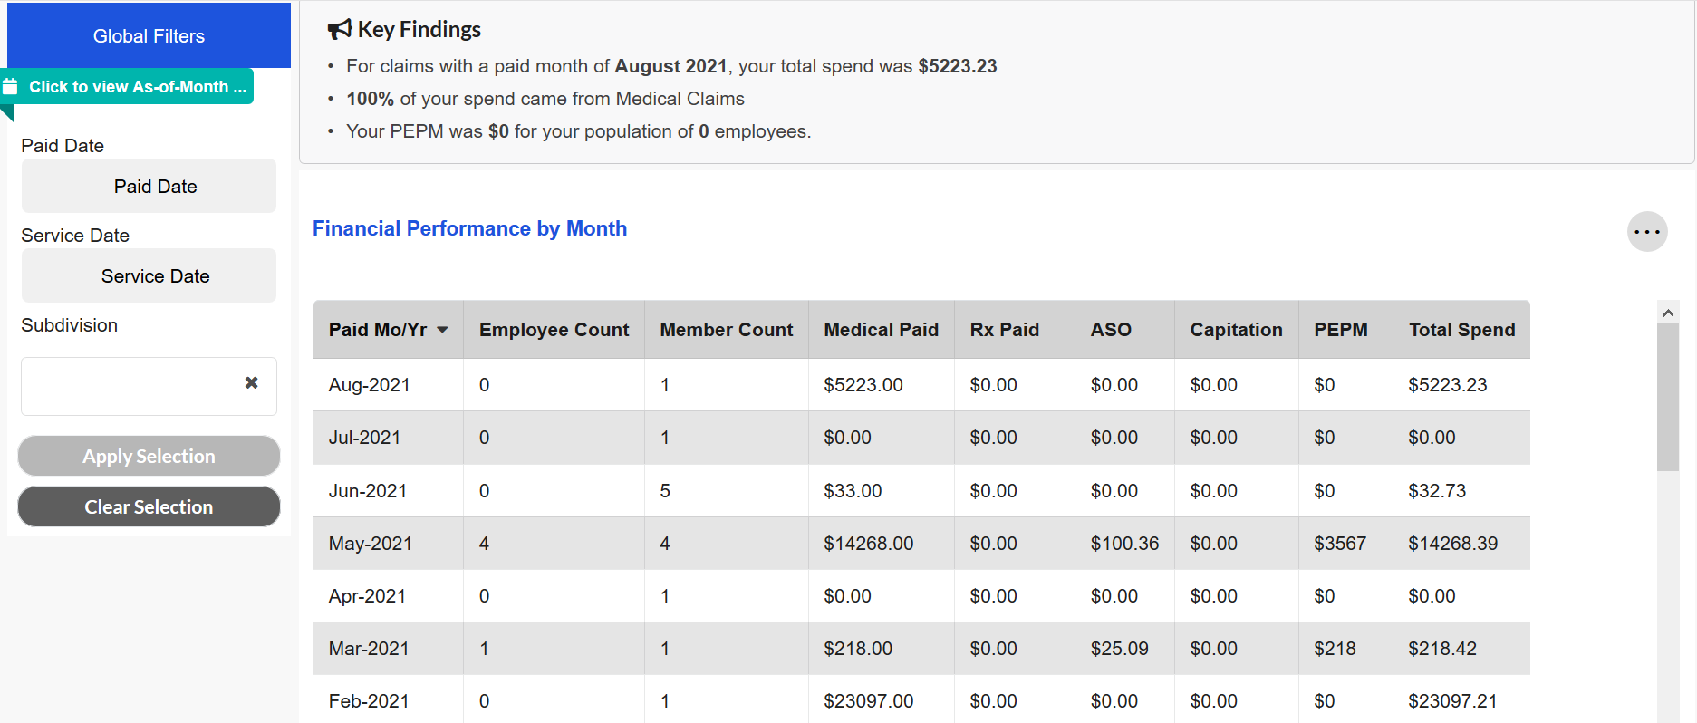Click the calendar icon on the As-of-Month banner
Viewport: 1697px width, 723px height.
(x=11, y=87)
